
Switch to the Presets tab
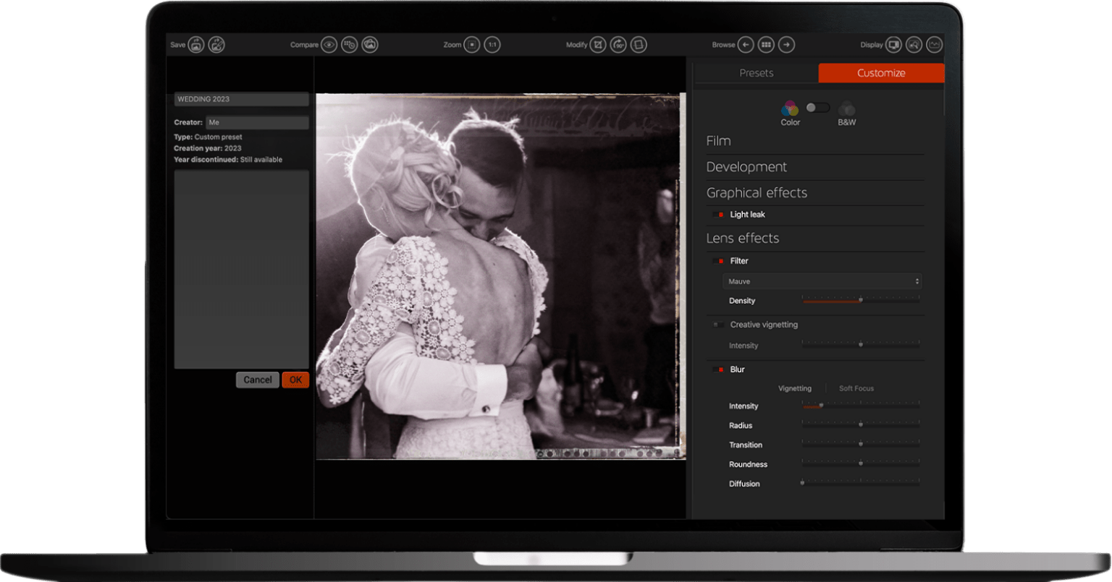pyautogui.click(x=757, y=73)
